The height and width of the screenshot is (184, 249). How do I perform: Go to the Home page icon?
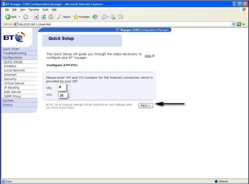(x=51, y=17)
